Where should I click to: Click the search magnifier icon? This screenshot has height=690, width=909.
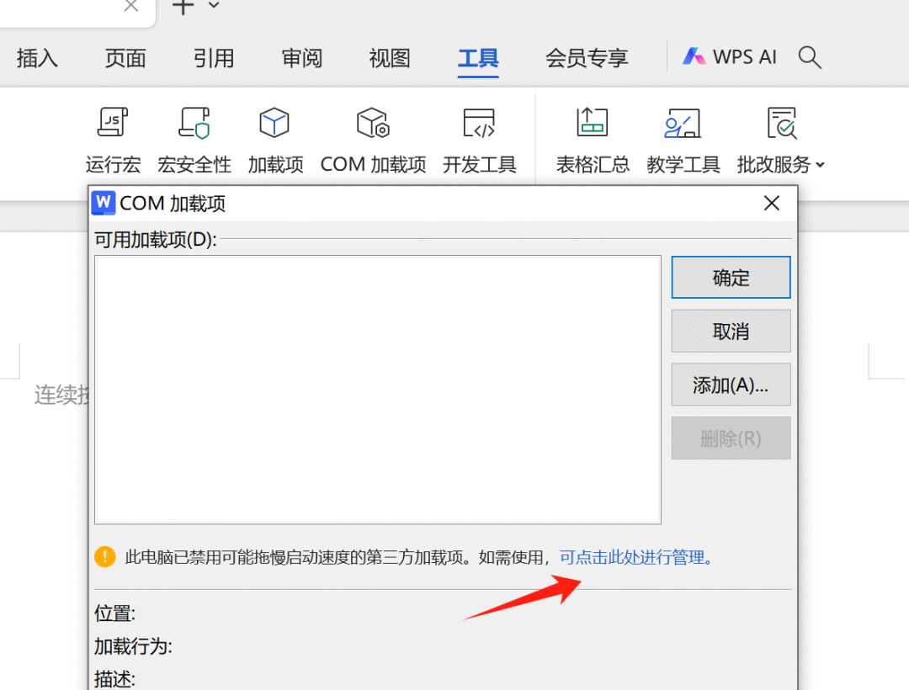[x=809, y=58]
